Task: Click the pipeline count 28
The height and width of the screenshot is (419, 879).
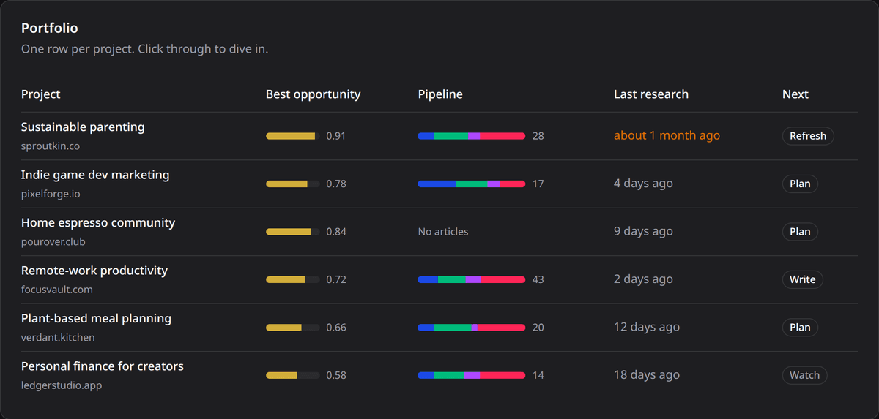Action: pyautogui.click(x=538, y=136)
